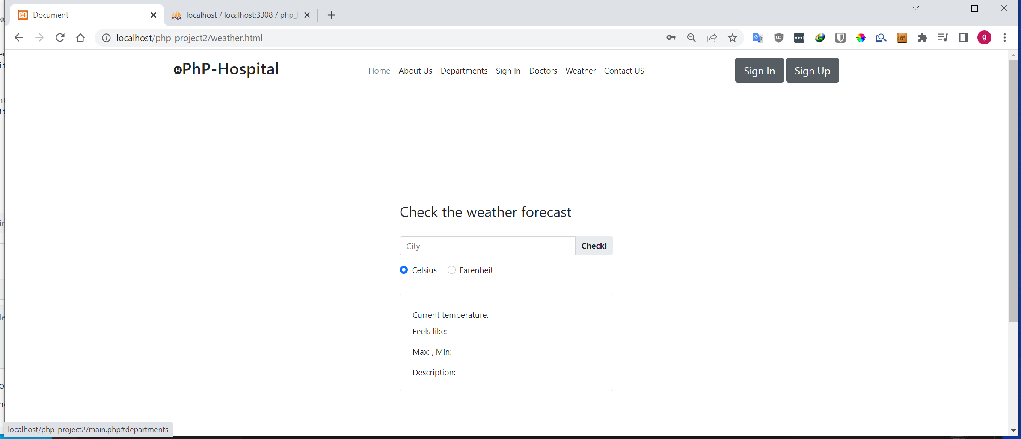The image size is (1021, 439).
Task: Open the tab search dropdown chevron
Action: pyautogui.click(x=916, y=8)
